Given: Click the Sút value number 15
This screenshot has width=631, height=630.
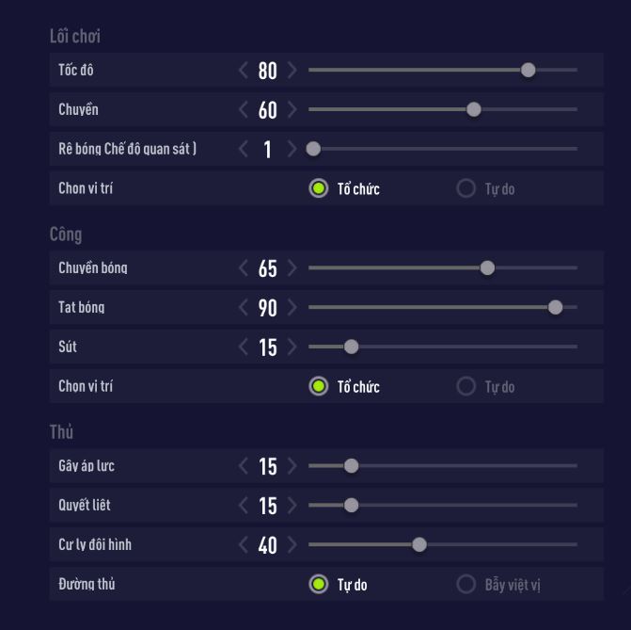Looking at the screenshot, I should (x=268, y=347).
